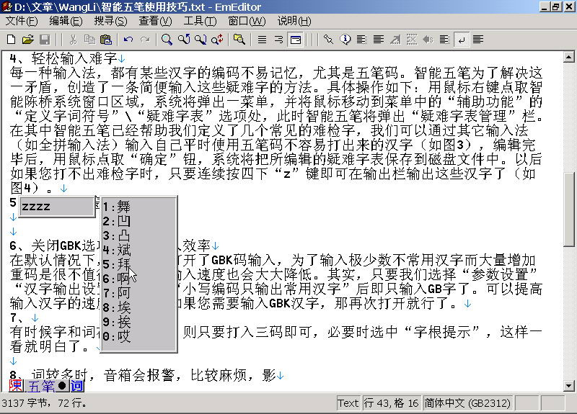The image size is (577, 414).
Task: Choose candidate 0: 哎 in the IME list
Action: point(117,336)
